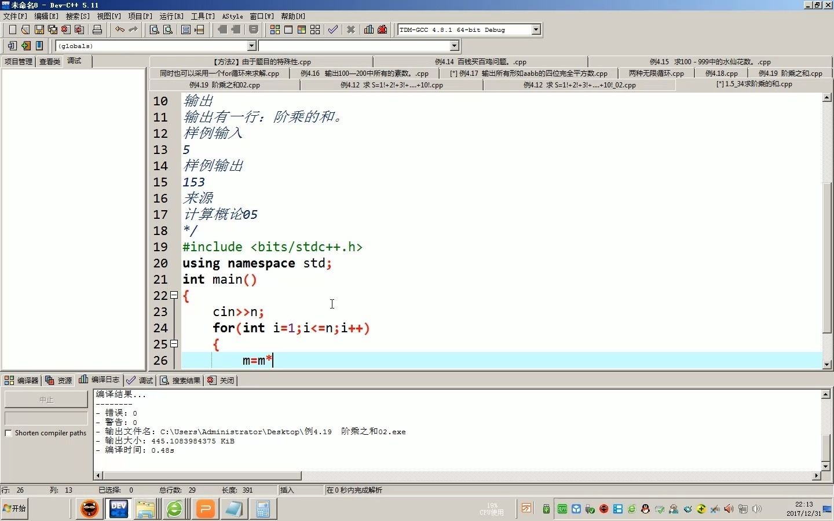The height and width of the screenshot is (521, 834).
Task: Click the disabled 中止 button
Action: (x=46, y=399)
